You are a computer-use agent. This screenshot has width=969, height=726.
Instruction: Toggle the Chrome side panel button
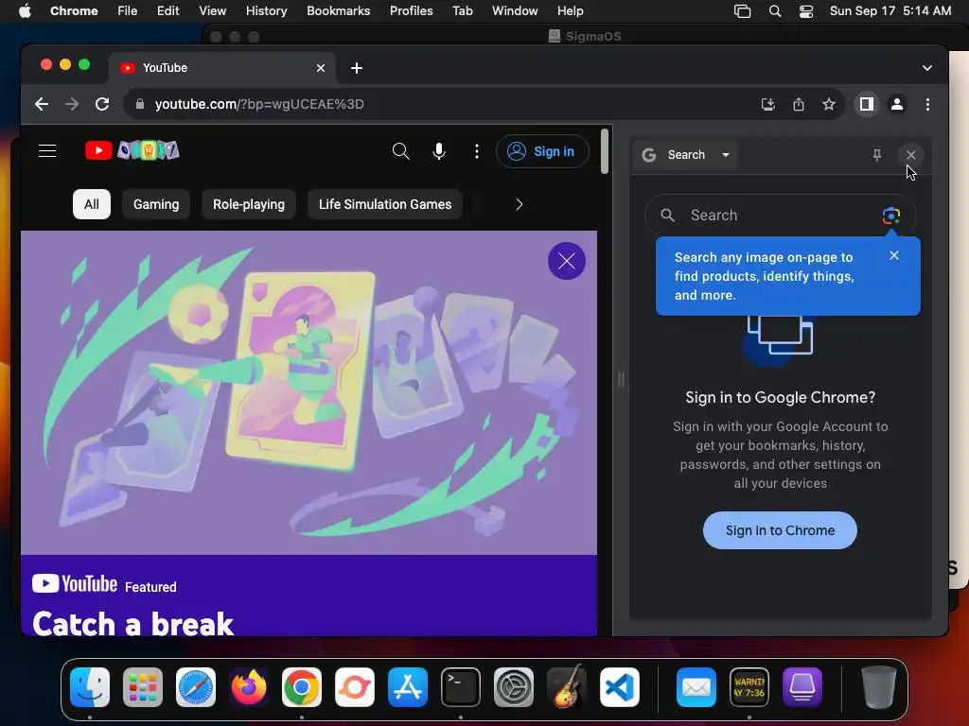pyautogui.click(x=867, y=104)
